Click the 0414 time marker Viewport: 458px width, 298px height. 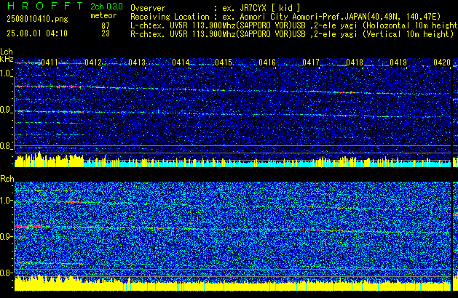click(x=181, y=63)
